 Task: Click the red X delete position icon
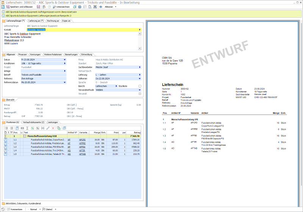point(53,128)
